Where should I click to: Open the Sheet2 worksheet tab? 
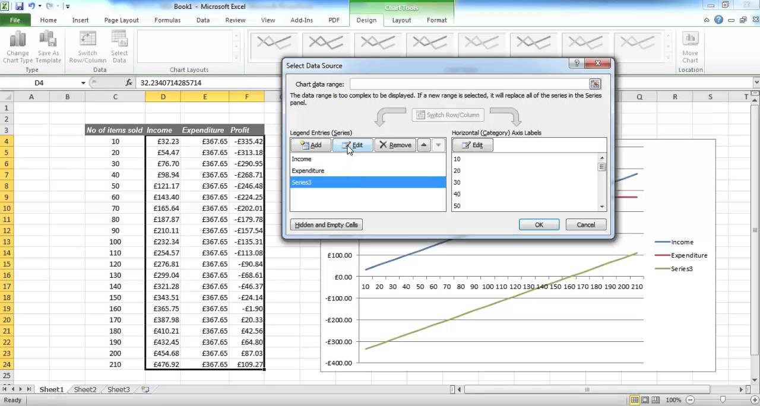point(85,389)
